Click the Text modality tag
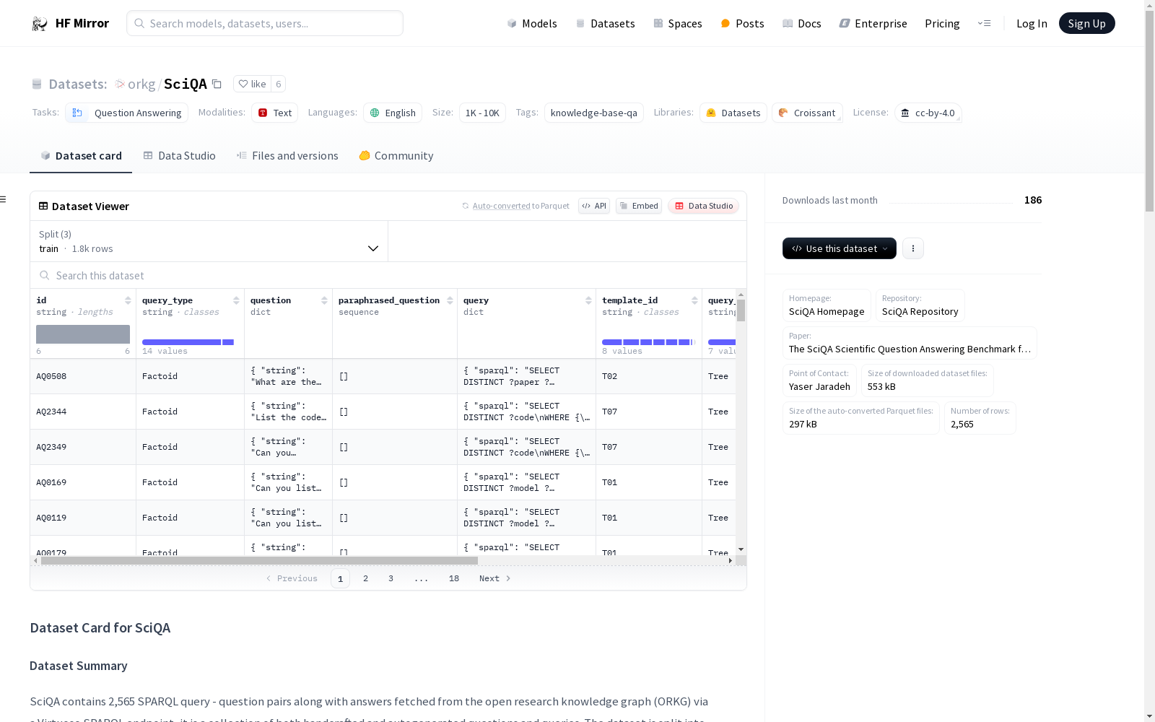 [x=274, y=113]
